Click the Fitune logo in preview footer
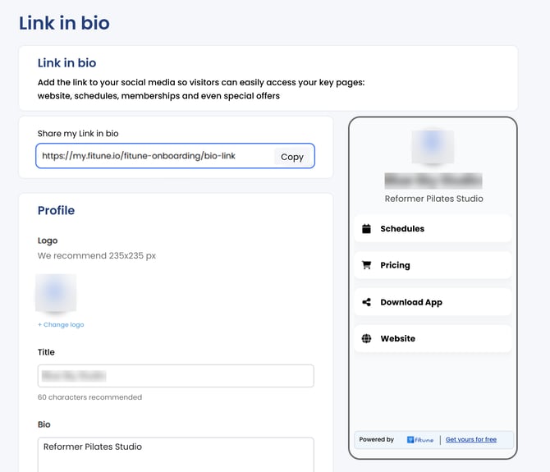 pos(419,440)
